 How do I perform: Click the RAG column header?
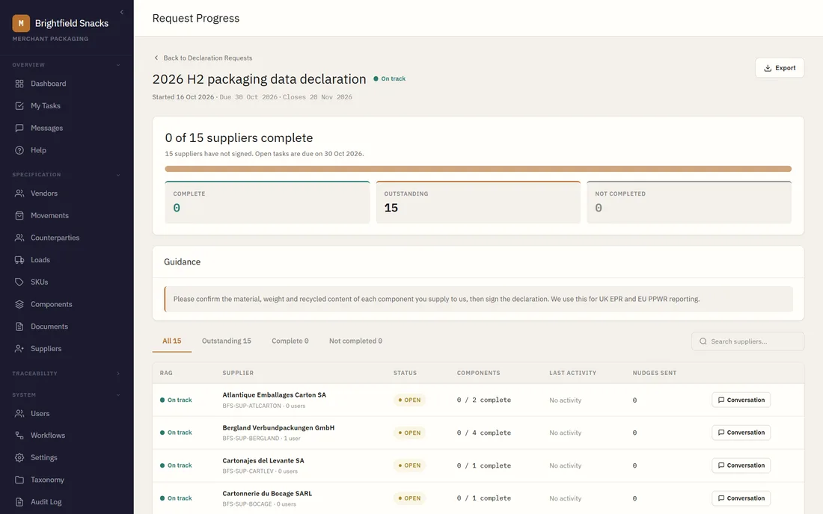[x=166, y=373]
